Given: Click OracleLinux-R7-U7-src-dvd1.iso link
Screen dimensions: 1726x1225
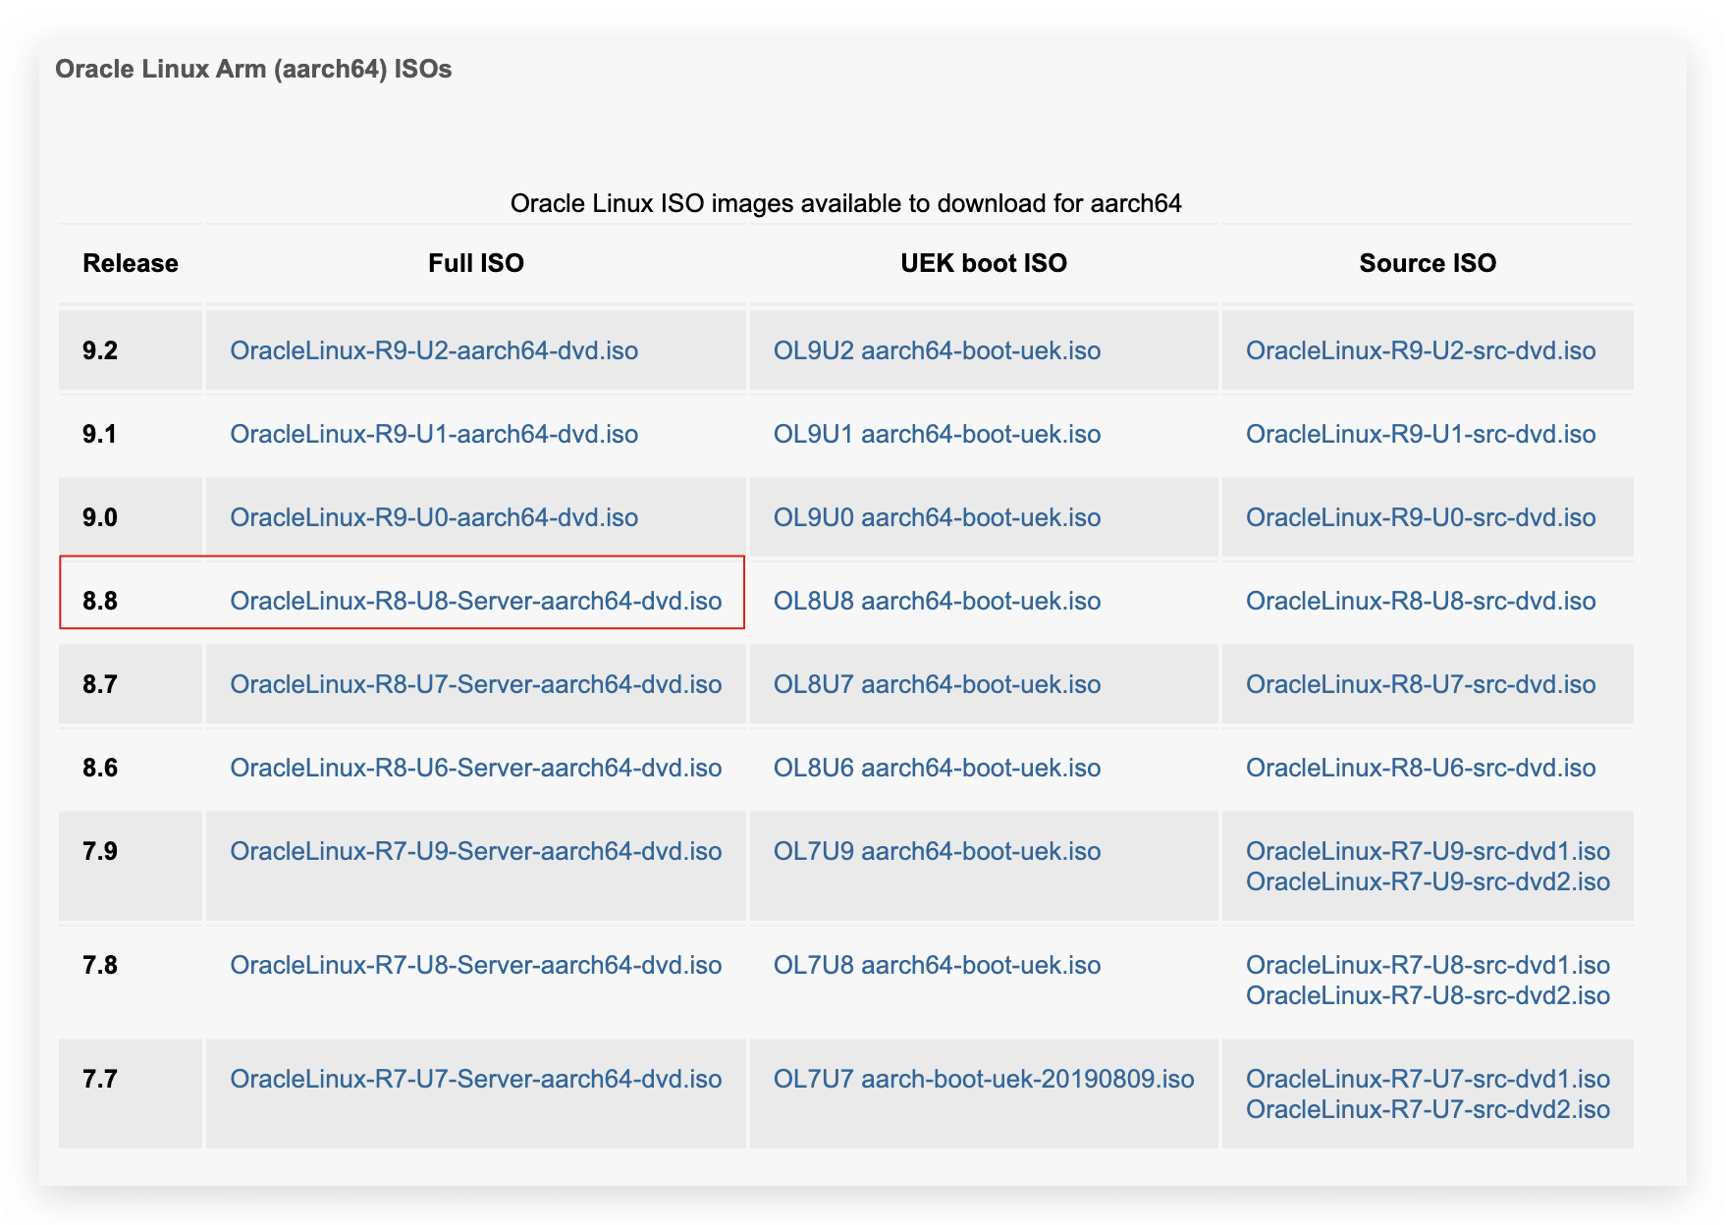Looking at the screenshot, I should (x=1428, y=1079).
